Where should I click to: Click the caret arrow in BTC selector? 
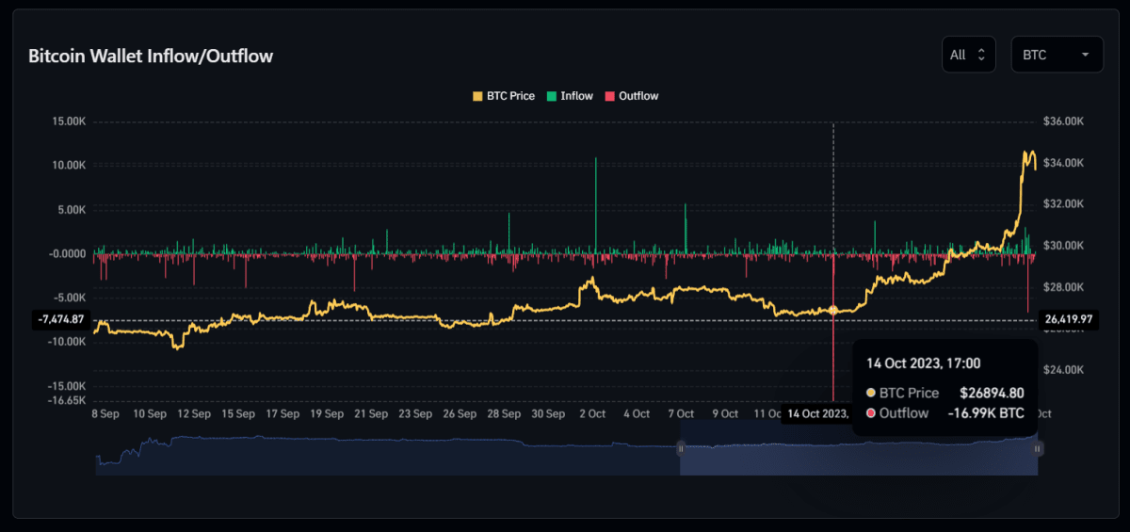1086,55
